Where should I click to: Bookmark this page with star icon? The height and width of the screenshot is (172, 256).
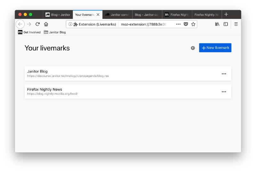coord(193,24)
